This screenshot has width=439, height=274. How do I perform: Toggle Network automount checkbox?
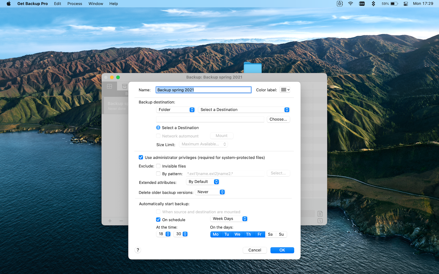[158, 136]
